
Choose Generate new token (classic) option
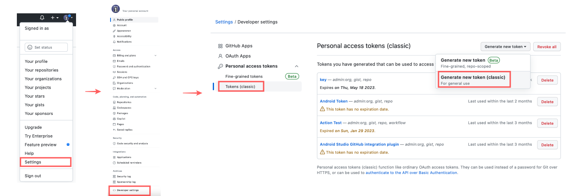coord(473,78)
